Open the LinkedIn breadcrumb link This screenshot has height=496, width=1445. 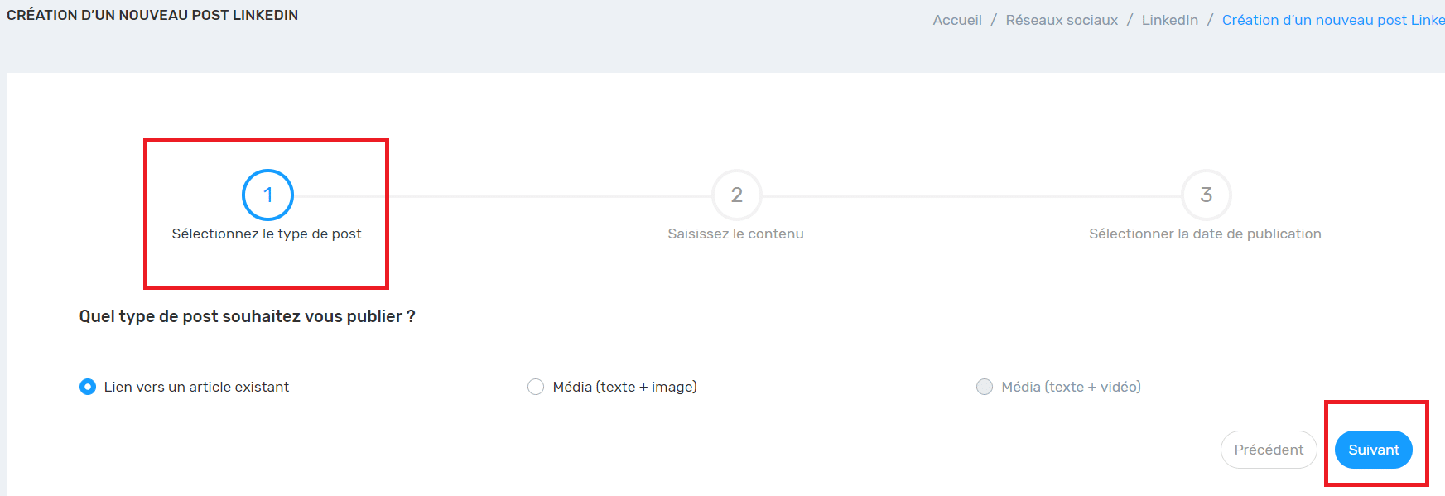click(1170, 20)
